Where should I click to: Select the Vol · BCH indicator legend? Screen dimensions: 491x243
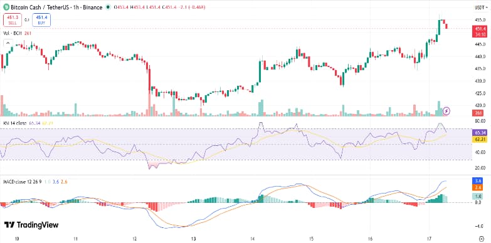(x=13, y=33)
